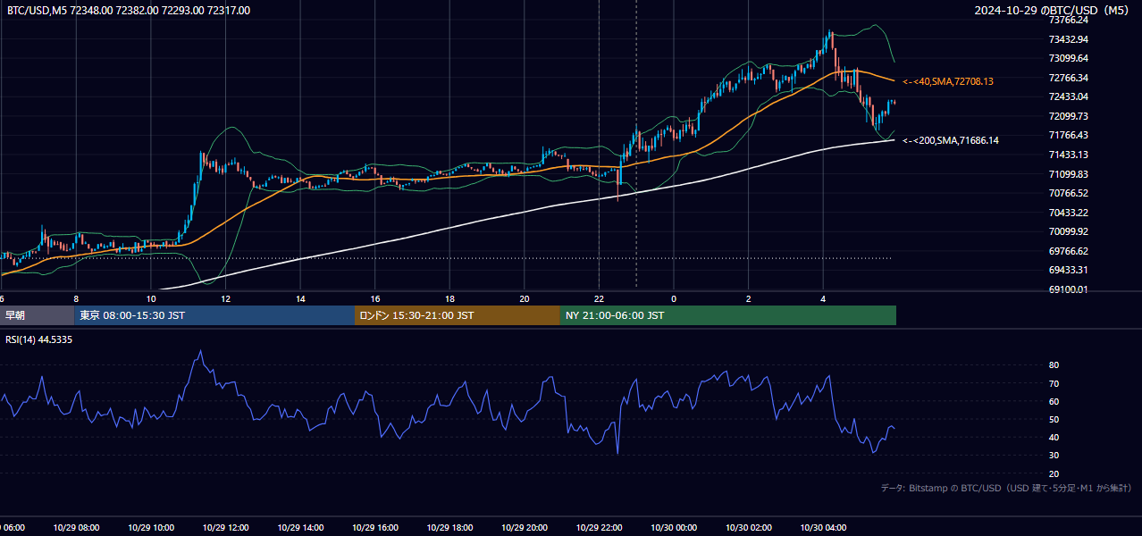The width and height of the screenshot is (1142, 536).
Task: Click the BTC/USD,M5 header at top left
Action: click(x=129, y=11)
